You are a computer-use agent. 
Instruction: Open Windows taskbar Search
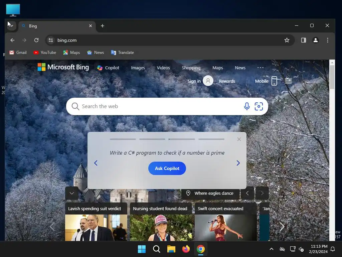[x=156, y=249]
